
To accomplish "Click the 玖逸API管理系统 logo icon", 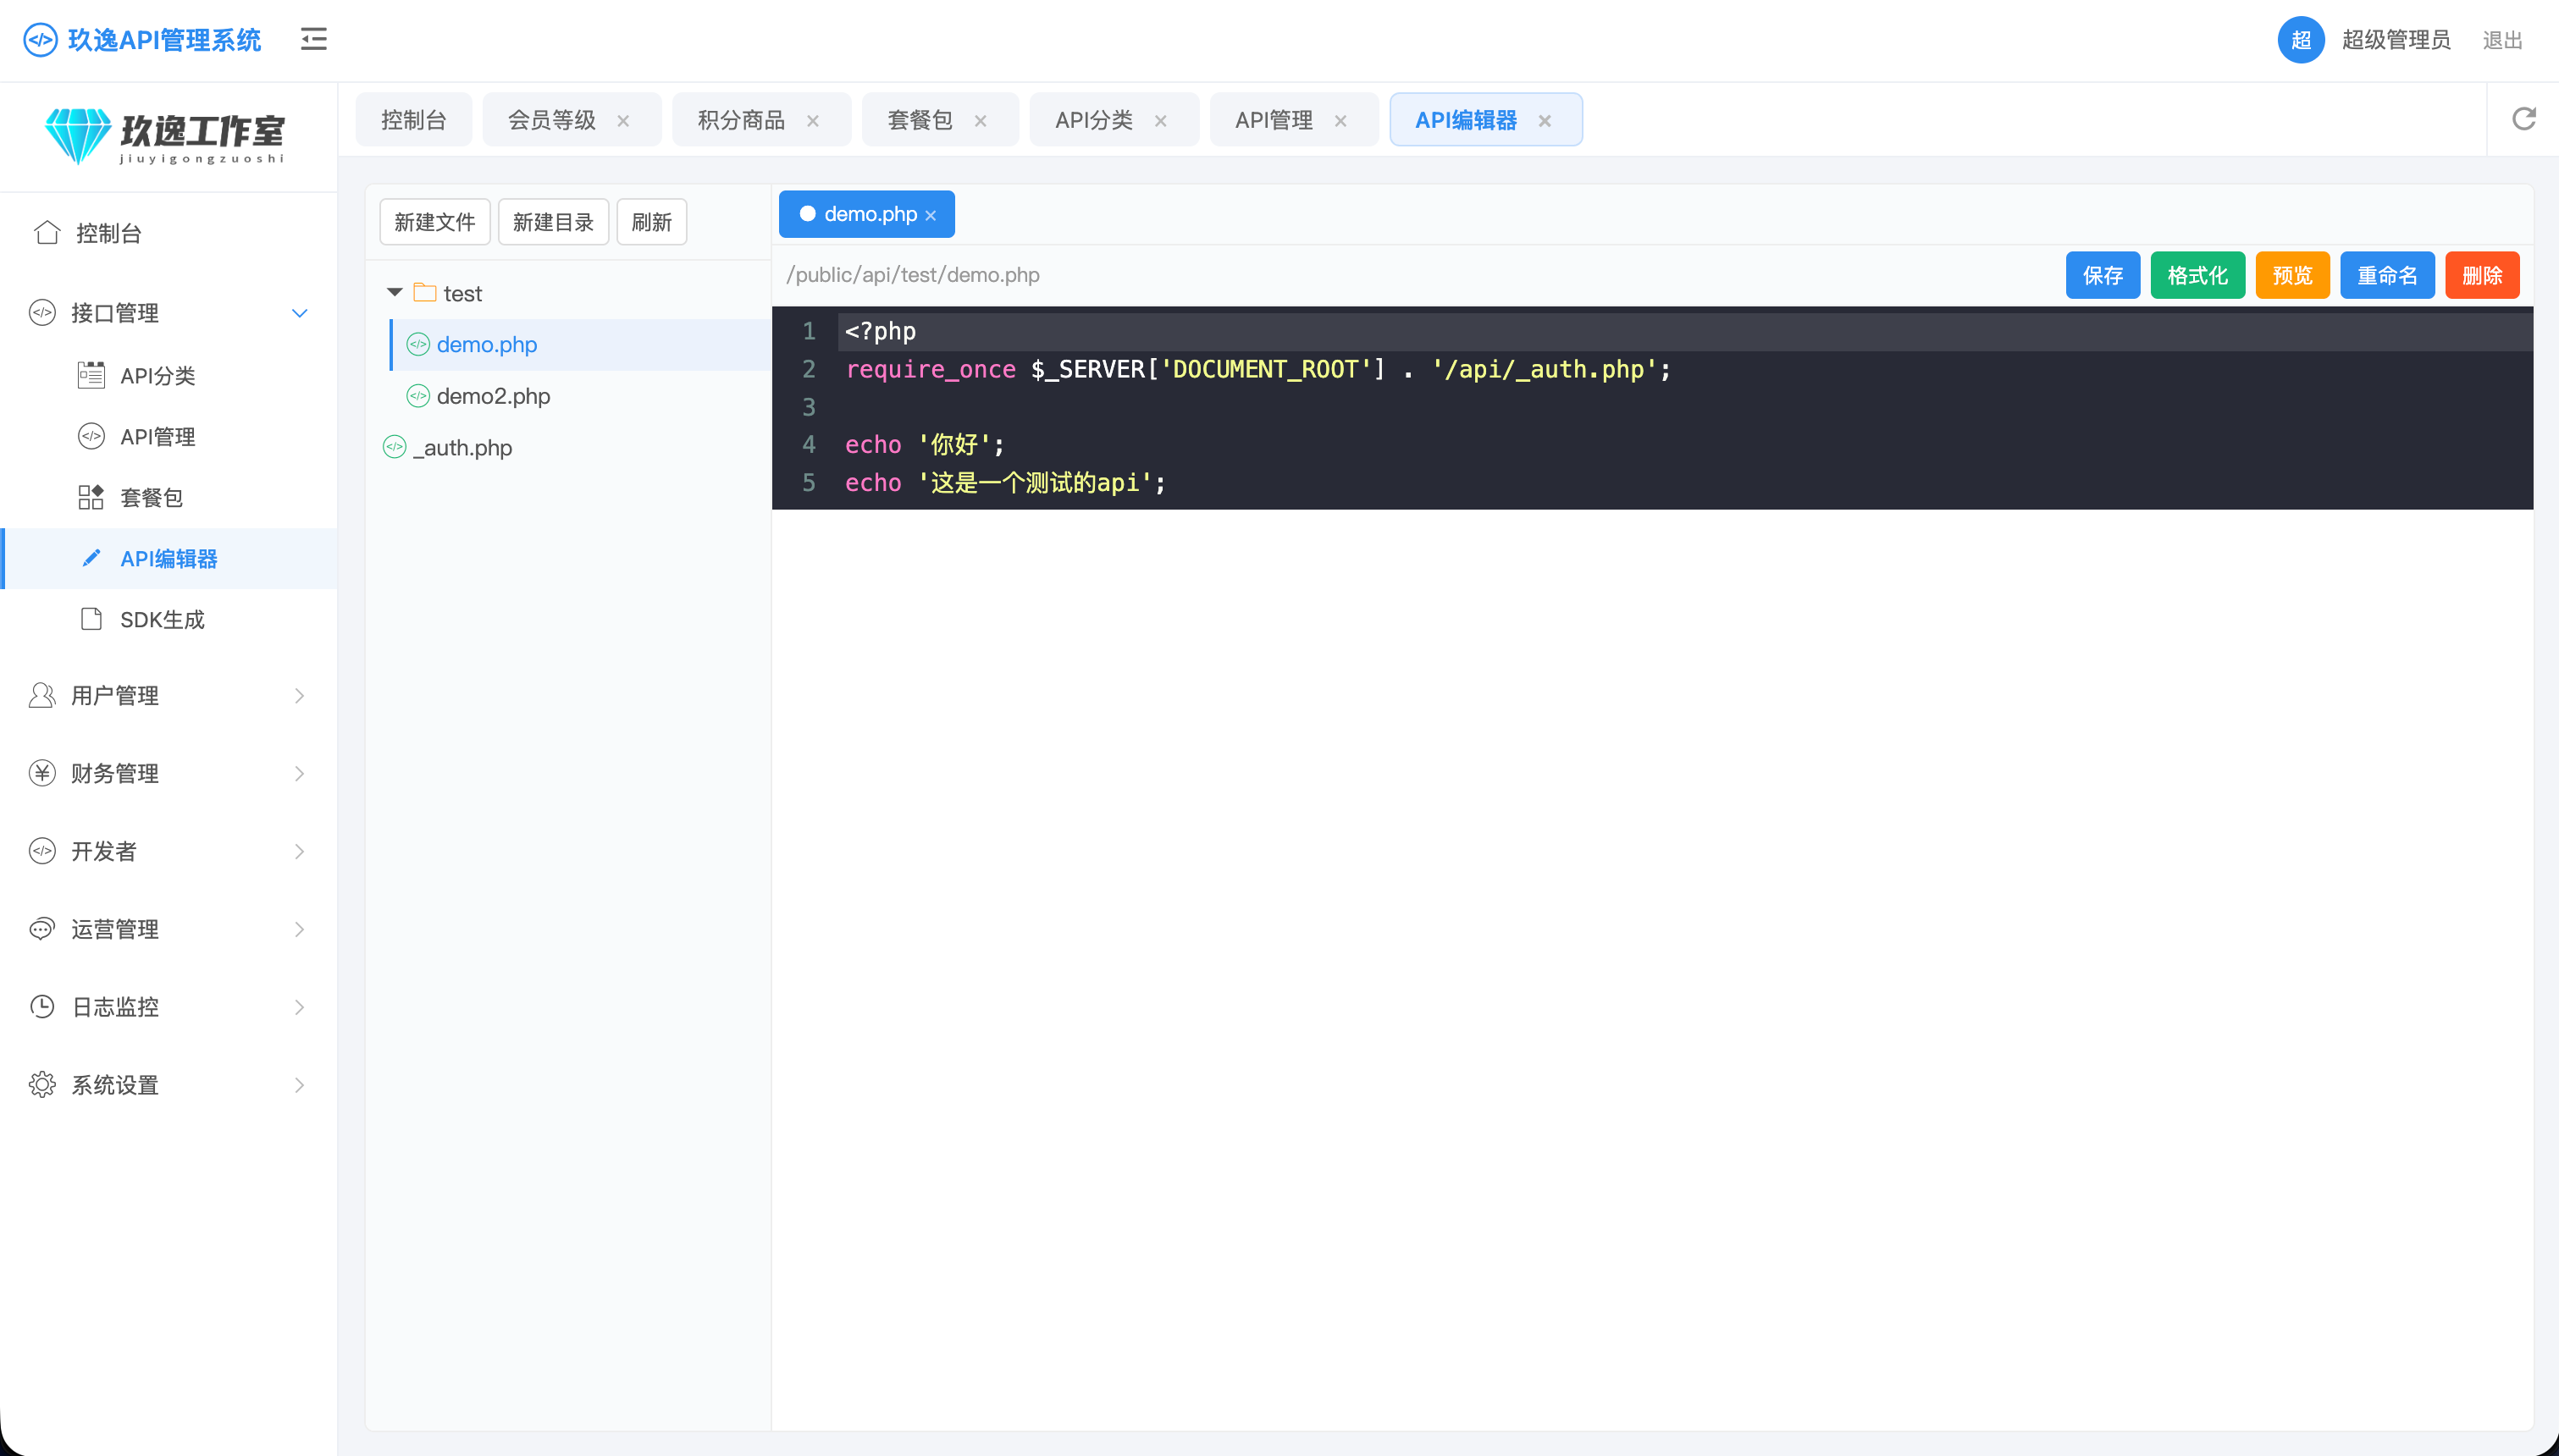I will 40,40.
